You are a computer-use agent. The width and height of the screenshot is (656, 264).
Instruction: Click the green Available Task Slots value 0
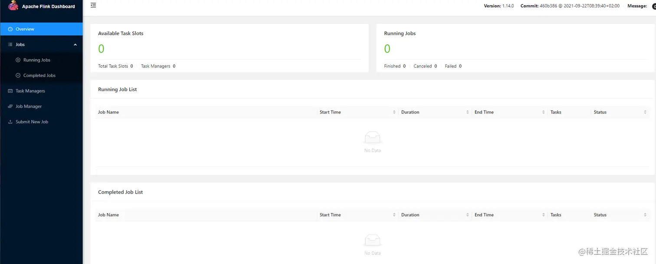101,49
